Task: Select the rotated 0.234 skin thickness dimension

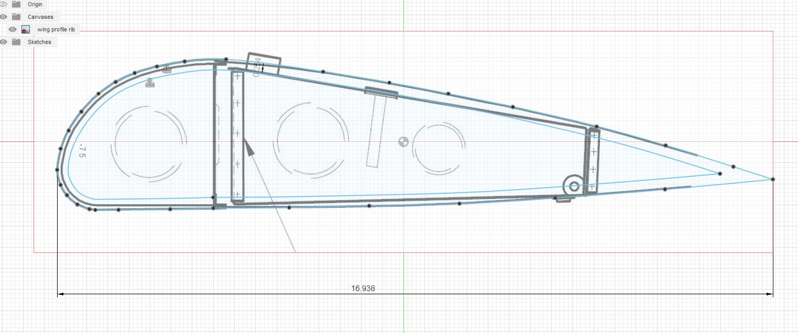Action: 256,68
